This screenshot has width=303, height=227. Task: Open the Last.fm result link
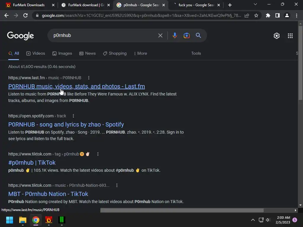77,86
